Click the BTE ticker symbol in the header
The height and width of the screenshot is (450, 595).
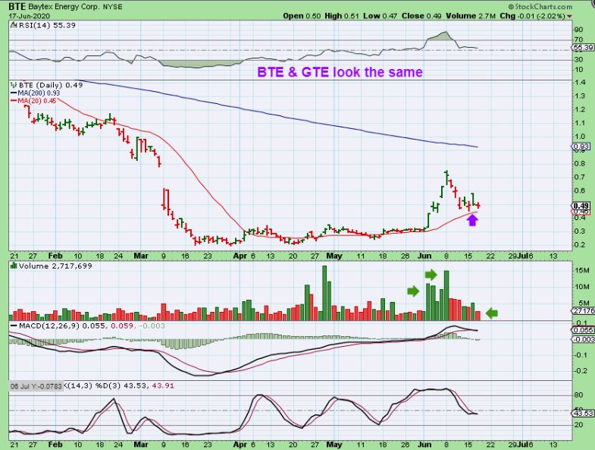pyautogui.click(x=17, y=7)
